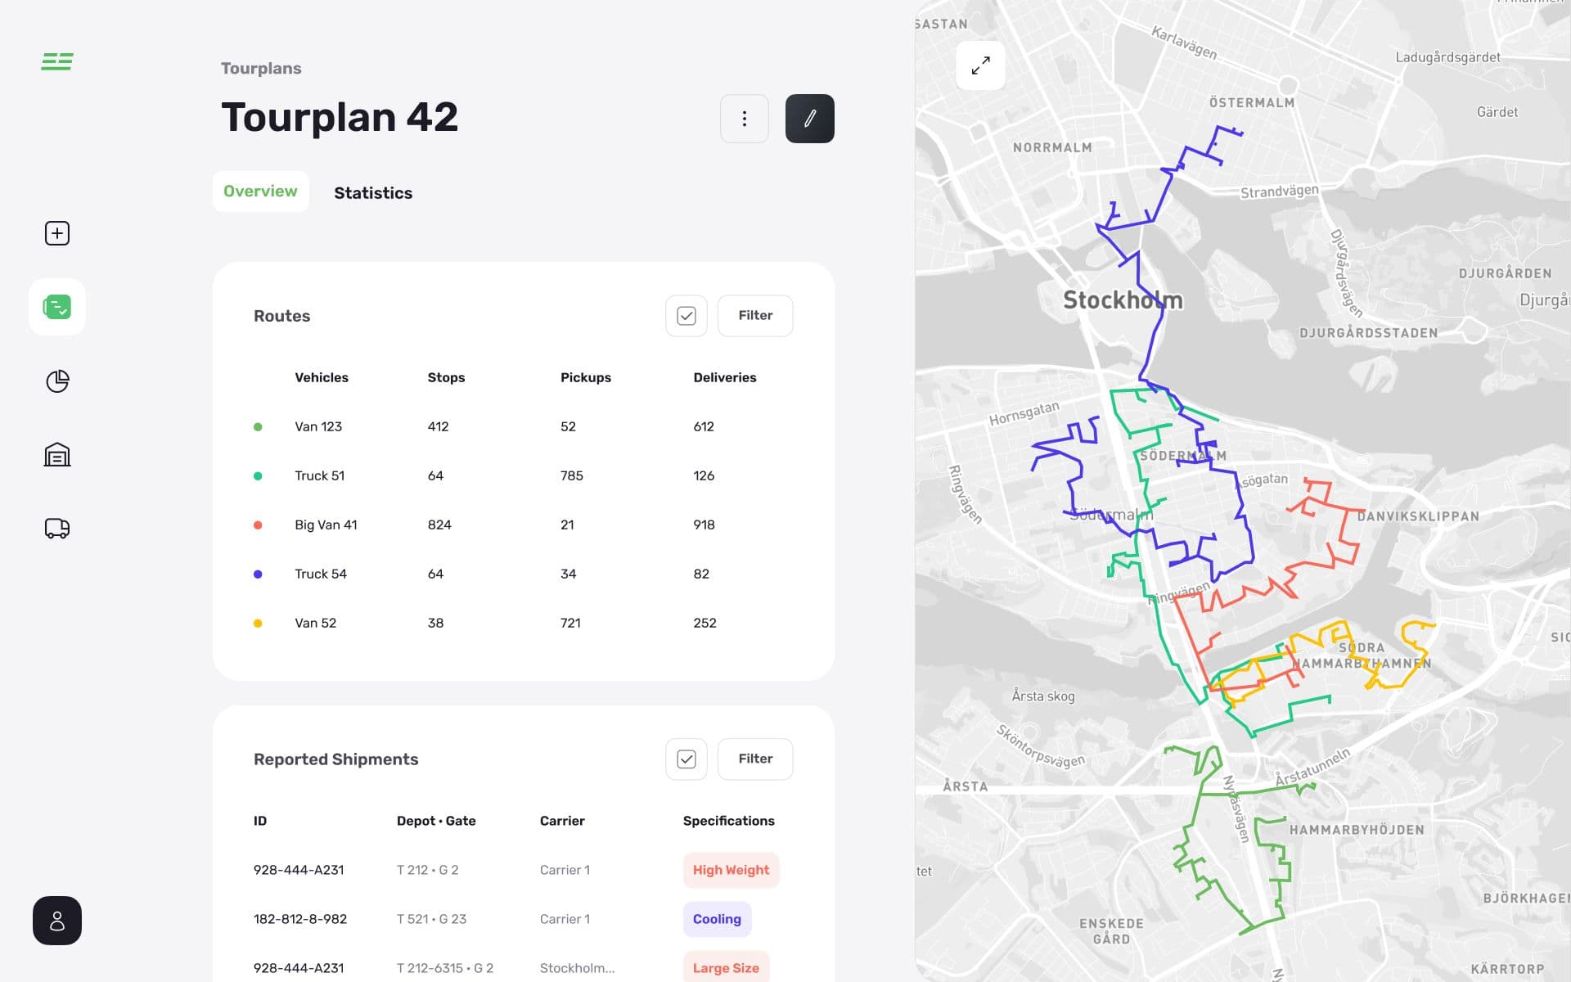Click the pencil edit tourplan button
This screenshot has height=982, width=1571.
tap(809, 119)
